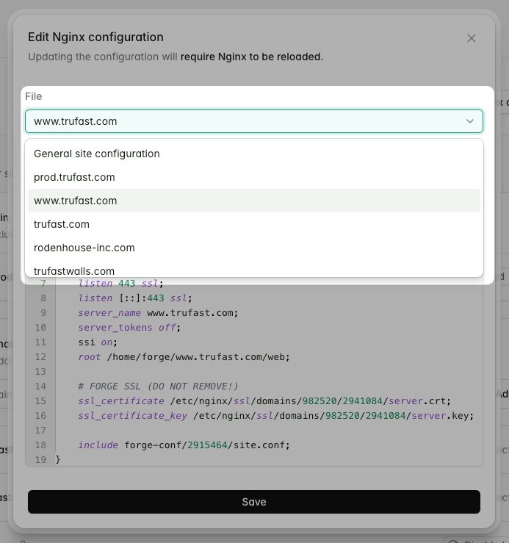Viewport: 509px width, 543px height.
Task: Close the Edit Nginx configuration dialog
Action: coord(472,38)
